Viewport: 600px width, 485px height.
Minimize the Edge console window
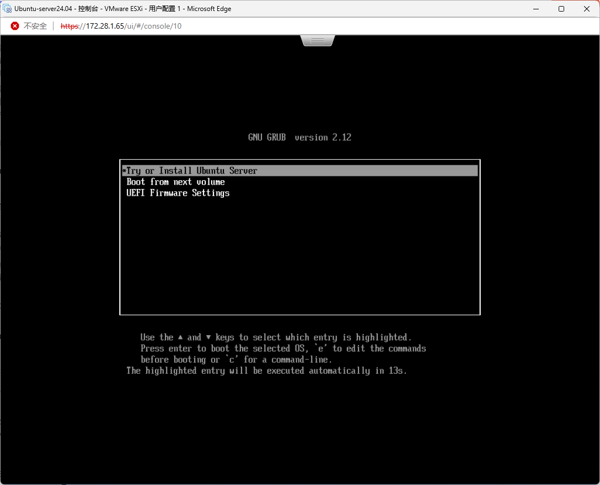535,9
